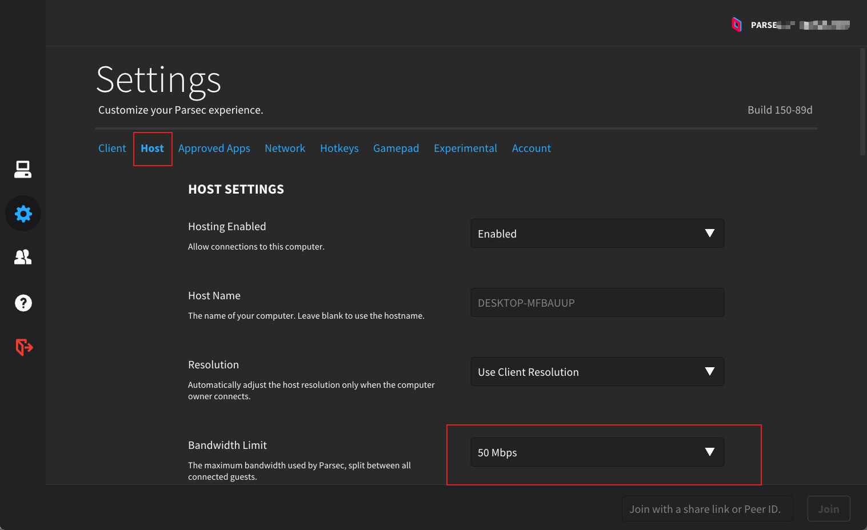The image size is (867, 530).
Task: Click the Parsec logo in header
Action: [x=737, y=25]
